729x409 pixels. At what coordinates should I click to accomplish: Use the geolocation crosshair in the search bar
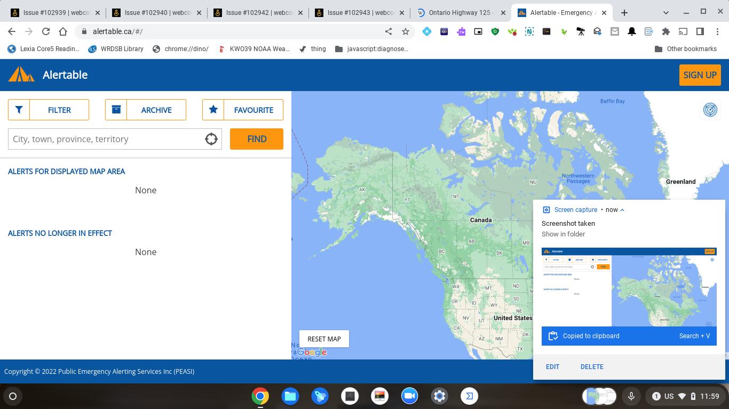pos(211,139)
